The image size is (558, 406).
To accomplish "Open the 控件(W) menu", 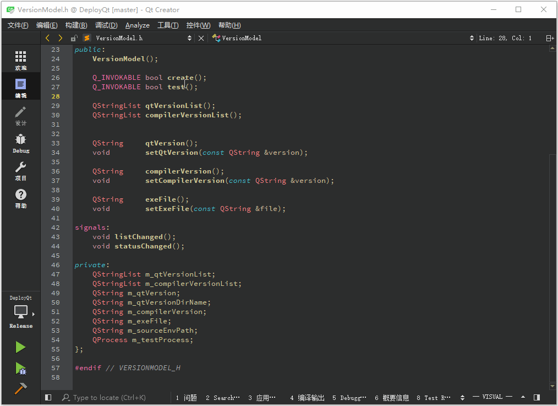I will point(198,25).
